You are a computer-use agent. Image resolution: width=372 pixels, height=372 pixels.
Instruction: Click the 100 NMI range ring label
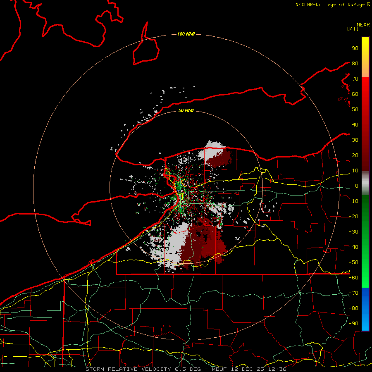[x=186, y=34]
